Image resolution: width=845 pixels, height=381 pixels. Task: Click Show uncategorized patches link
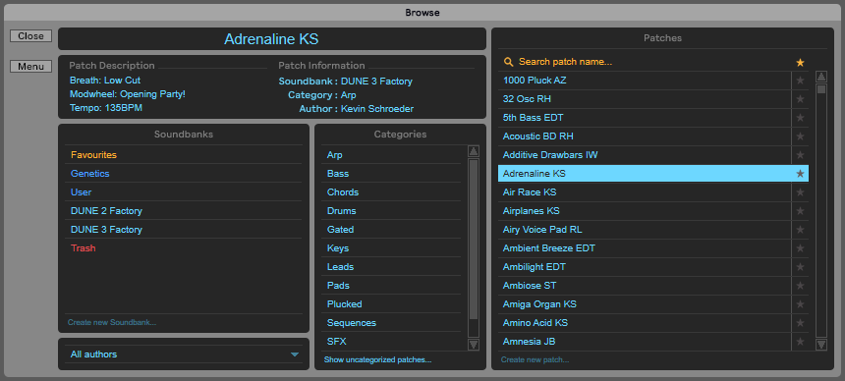(x=377, y=359)
